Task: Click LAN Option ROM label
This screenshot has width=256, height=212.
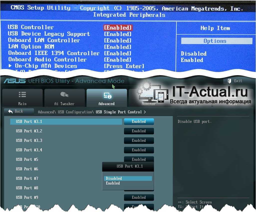Action: click(x=31, y=47)
